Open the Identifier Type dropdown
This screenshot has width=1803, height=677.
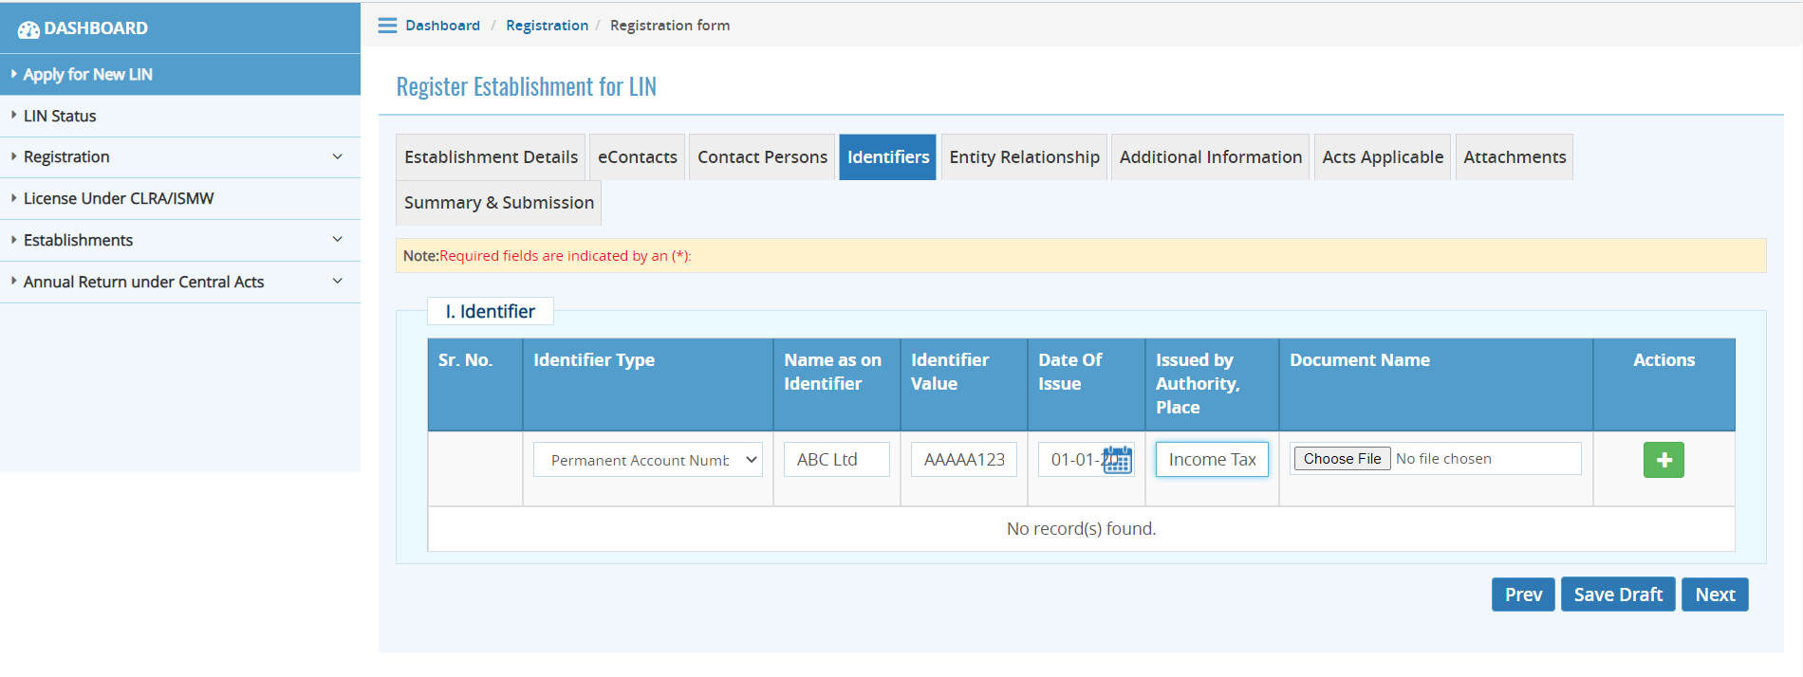tap(647, 460)
